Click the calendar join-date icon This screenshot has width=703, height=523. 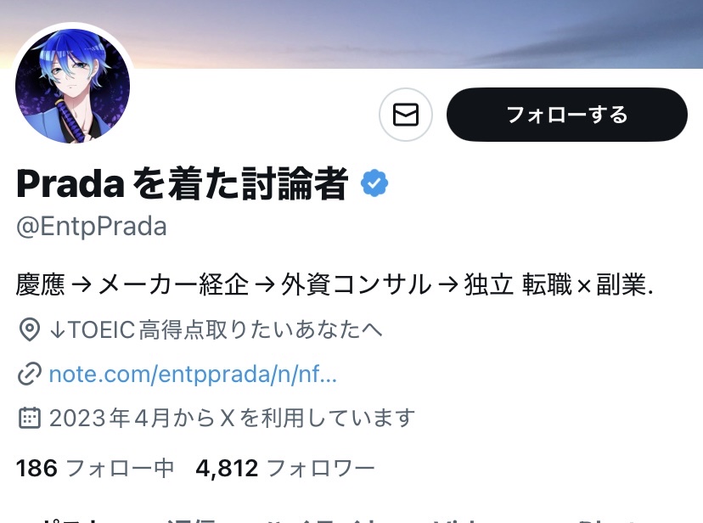[30, 418]
